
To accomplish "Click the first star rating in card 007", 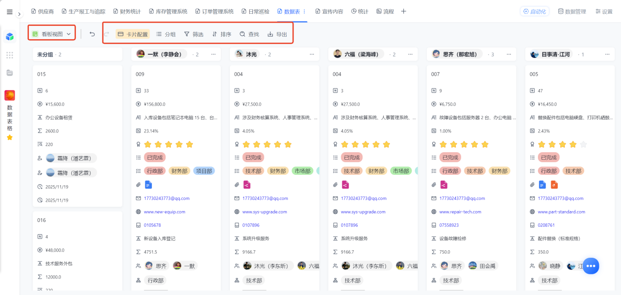I will pos(443,144).
